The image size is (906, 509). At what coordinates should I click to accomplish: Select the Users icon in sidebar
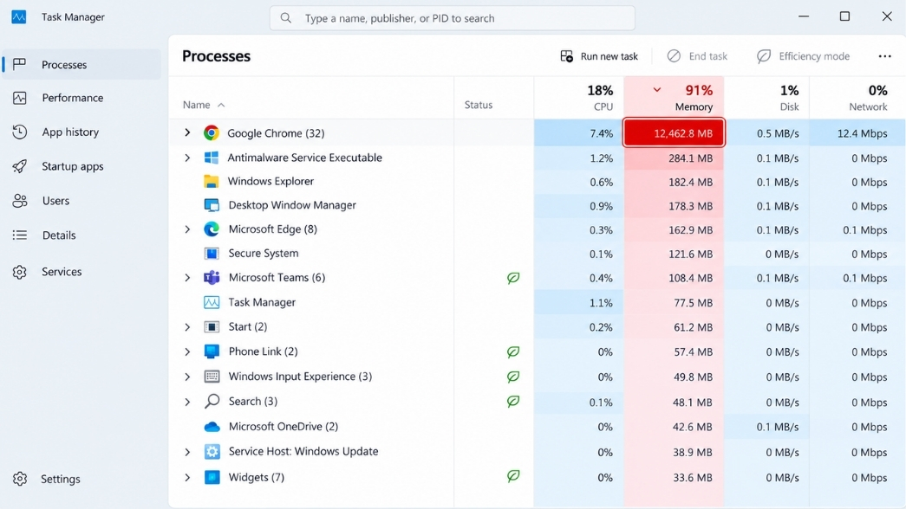click(20, 201)
